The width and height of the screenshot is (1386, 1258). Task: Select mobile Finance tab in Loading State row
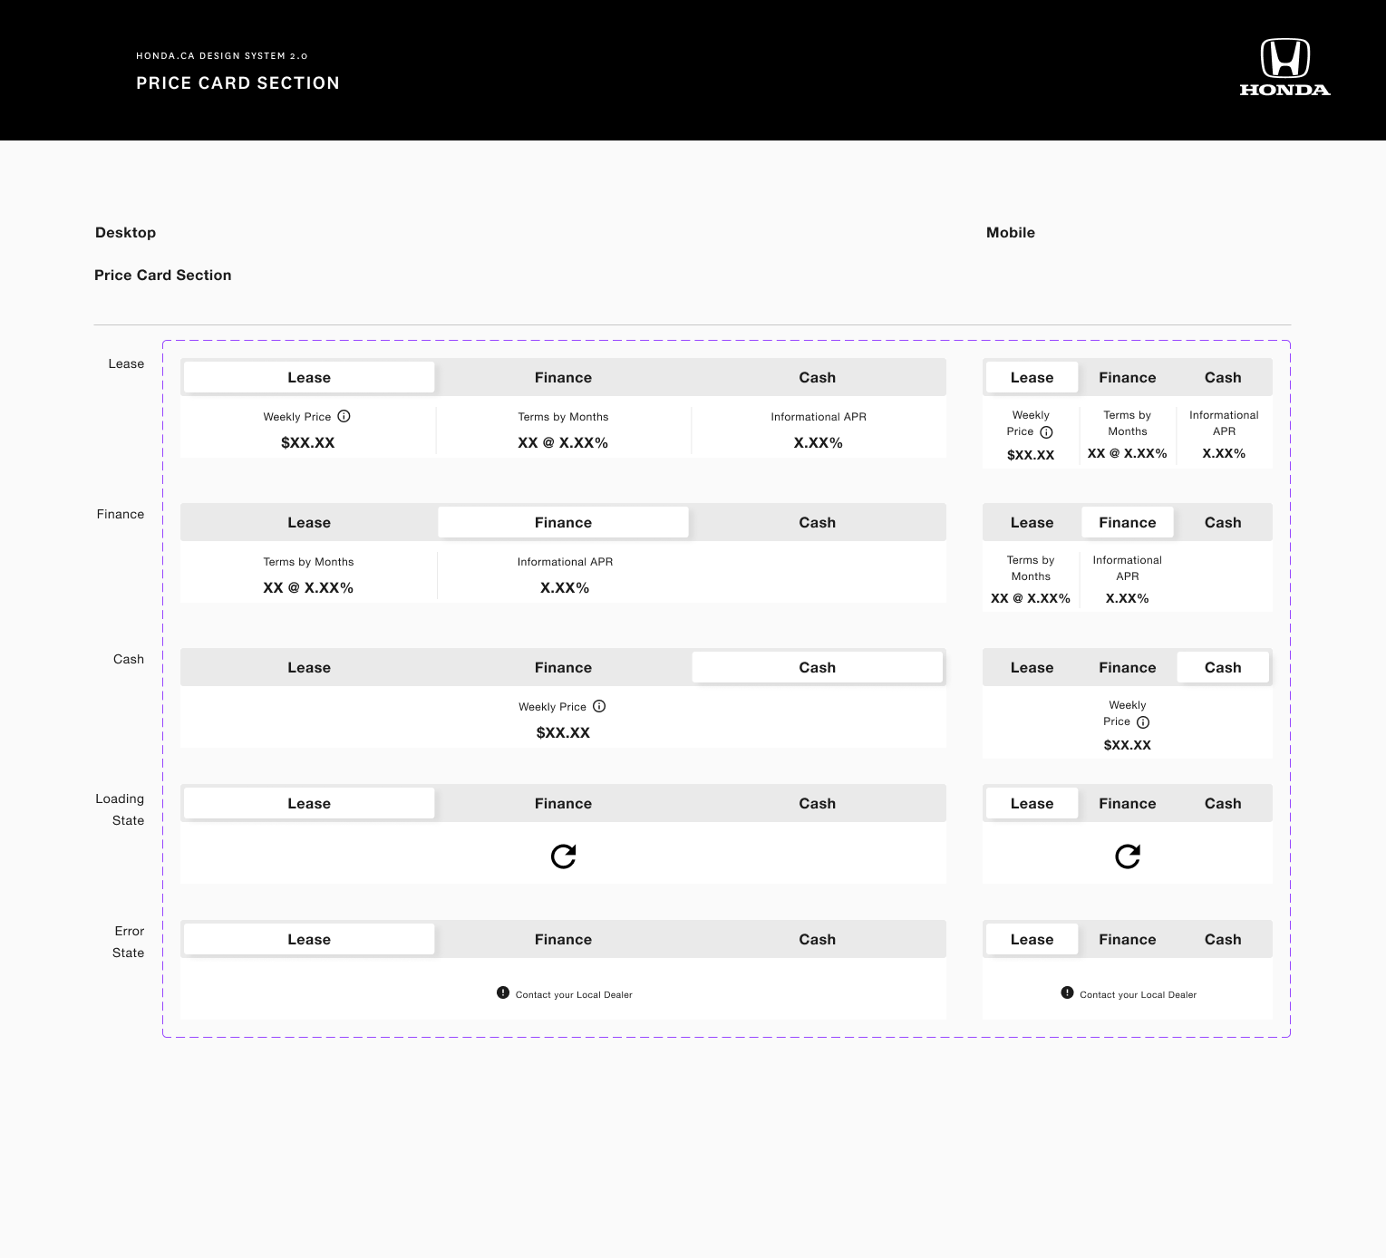point(1128,803)
